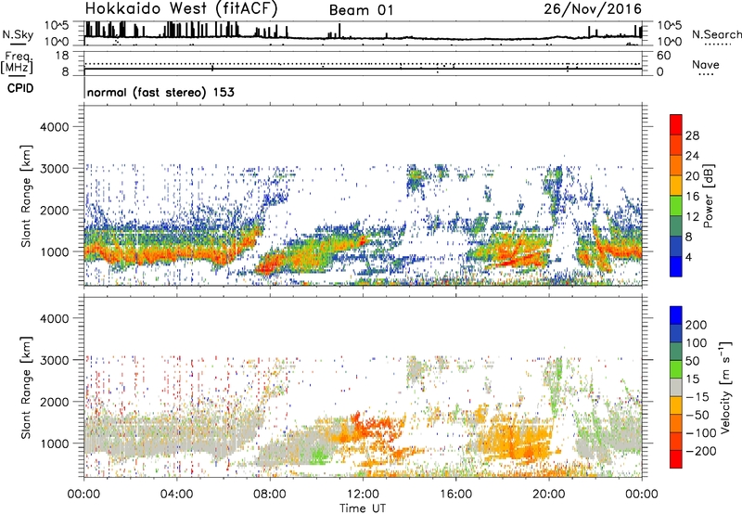Viewport: 742px width, 514px height.
Task: Click the "4000" tick of power panel
Action: click(54, 127)
